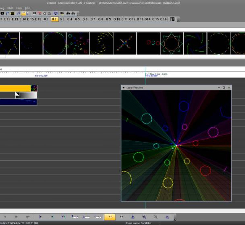Image resolution: width=245 pixels, height=225 pixels.
Task: Click the O 10 page button
Action: coord(116,19)
